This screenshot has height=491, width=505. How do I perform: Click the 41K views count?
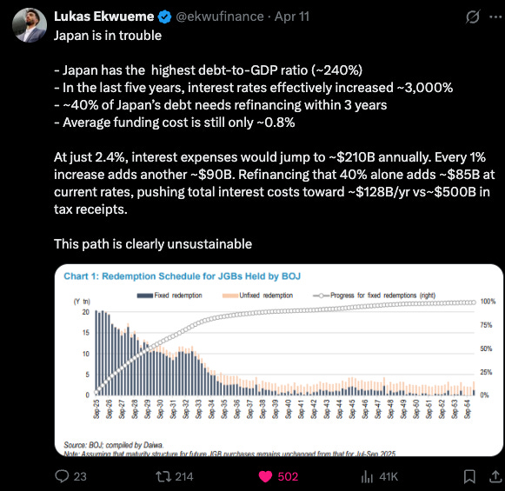[389, 476]
